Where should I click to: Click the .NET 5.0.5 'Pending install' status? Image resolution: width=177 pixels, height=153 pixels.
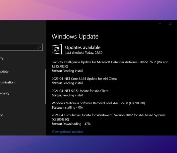click(73, 95)
